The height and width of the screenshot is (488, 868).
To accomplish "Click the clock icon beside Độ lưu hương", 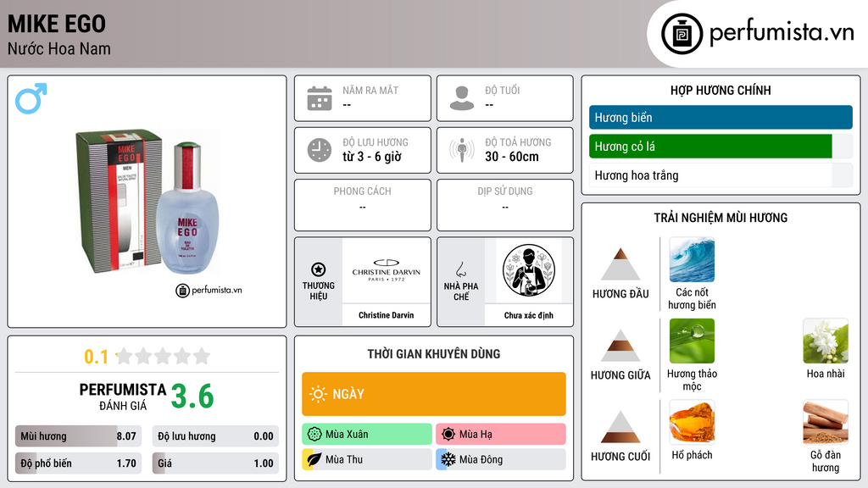I will click(x=320, y=150).
